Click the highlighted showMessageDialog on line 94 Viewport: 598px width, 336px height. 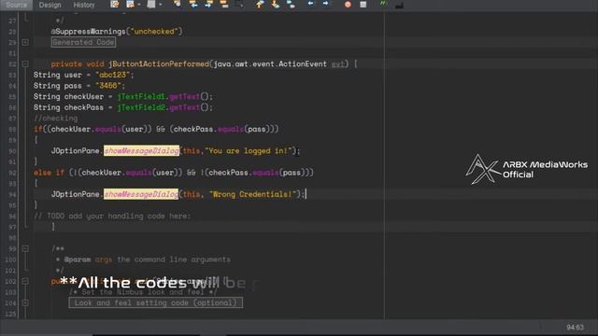(141, 194)
